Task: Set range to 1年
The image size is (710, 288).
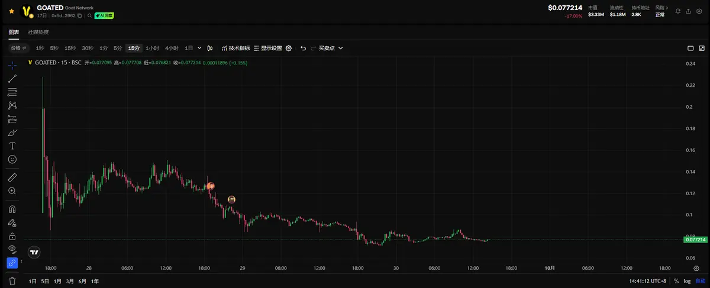Action: click(95, 281)
